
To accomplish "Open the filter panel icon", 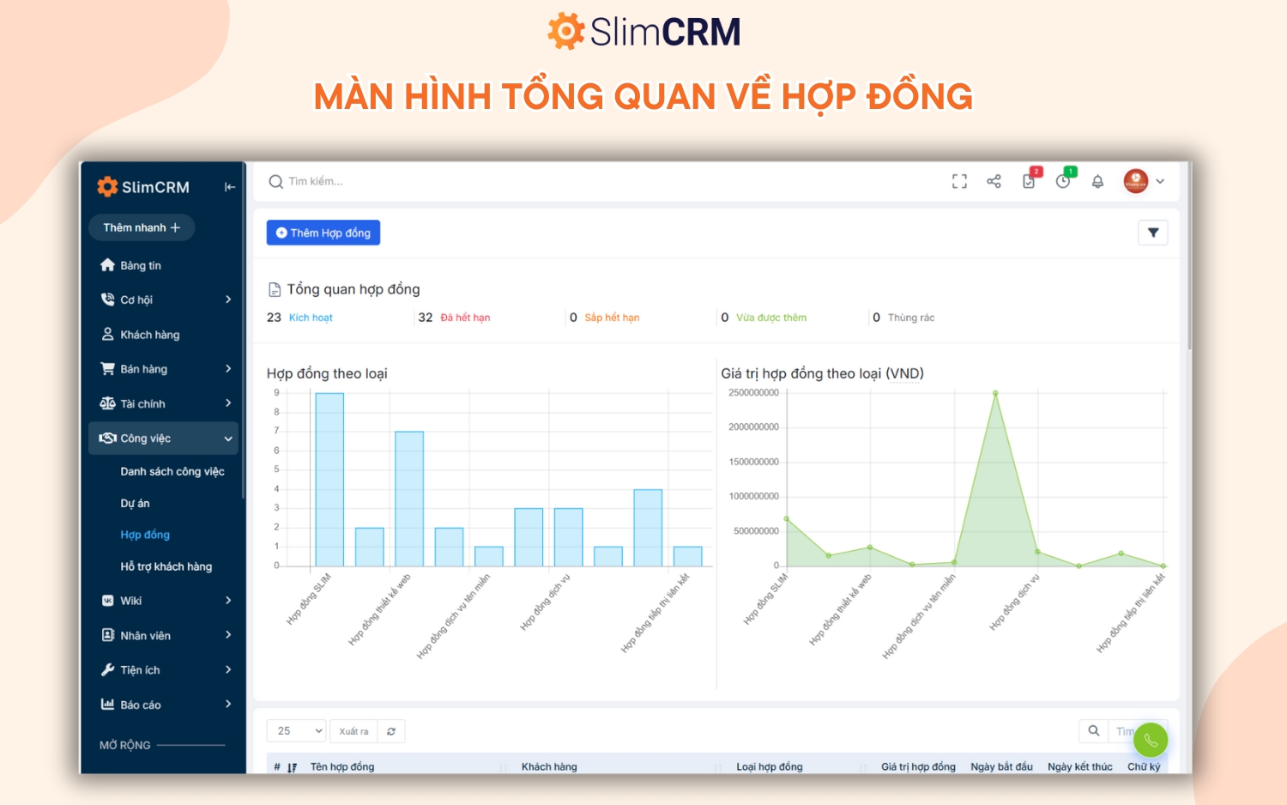I will point(1153,232).
